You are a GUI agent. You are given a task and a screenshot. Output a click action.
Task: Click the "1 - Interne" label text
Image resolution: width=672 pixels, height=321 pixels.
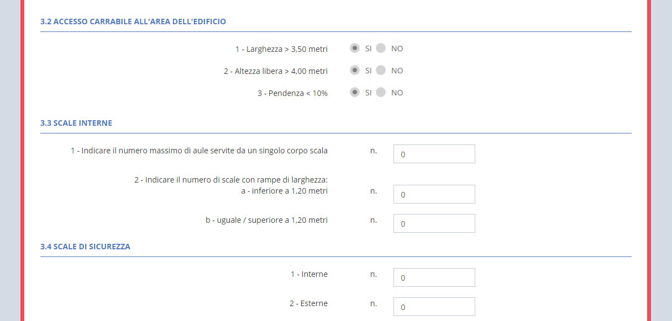tap(309, 274)
